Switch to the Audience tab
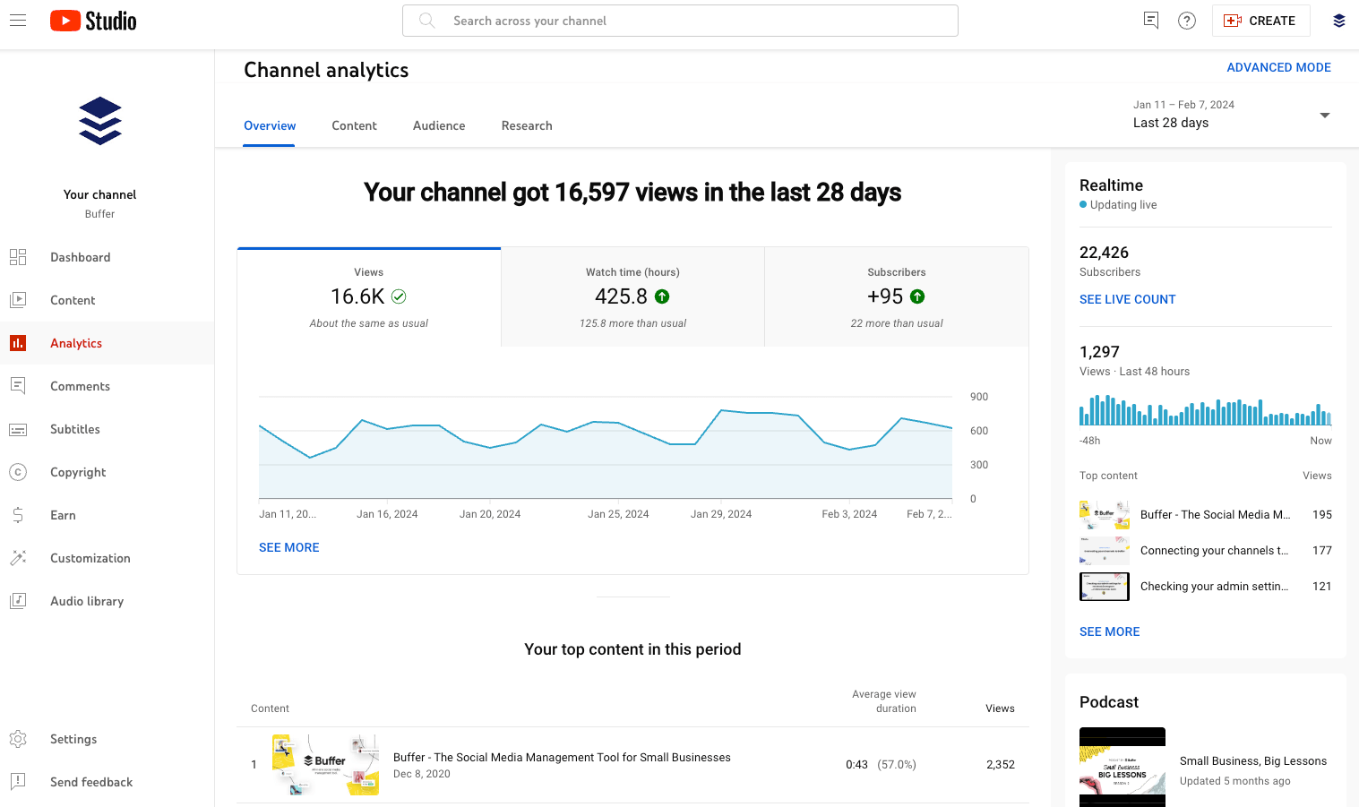The height and width of the screenshot is (807, 1359). click(438, 125)
